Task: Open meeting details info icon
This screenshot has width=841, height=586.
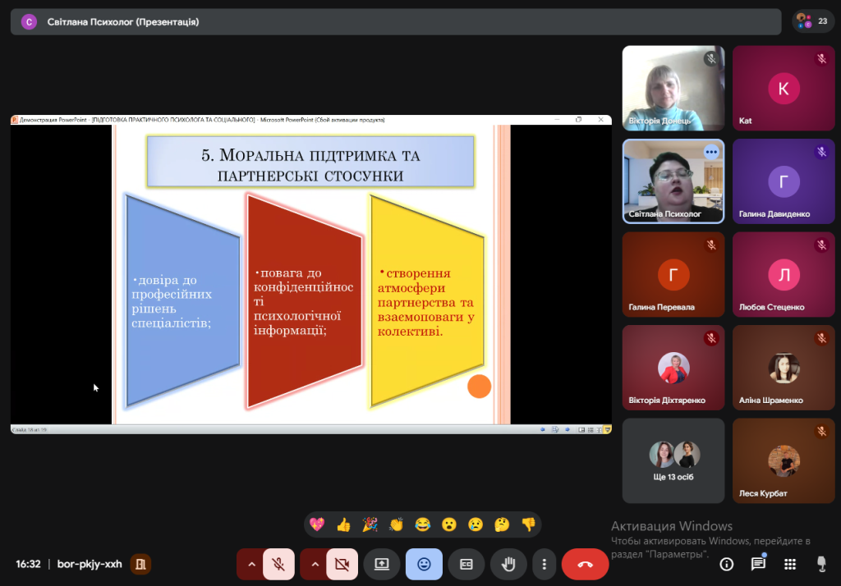Action: [727, 564]
